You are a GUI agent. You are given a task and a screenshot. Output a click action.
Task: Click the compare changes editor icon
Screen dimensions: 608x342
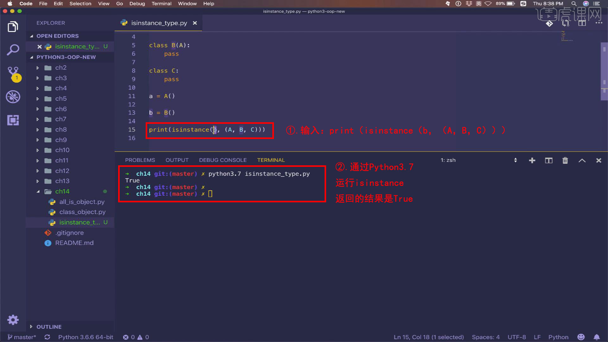point(566,23)
